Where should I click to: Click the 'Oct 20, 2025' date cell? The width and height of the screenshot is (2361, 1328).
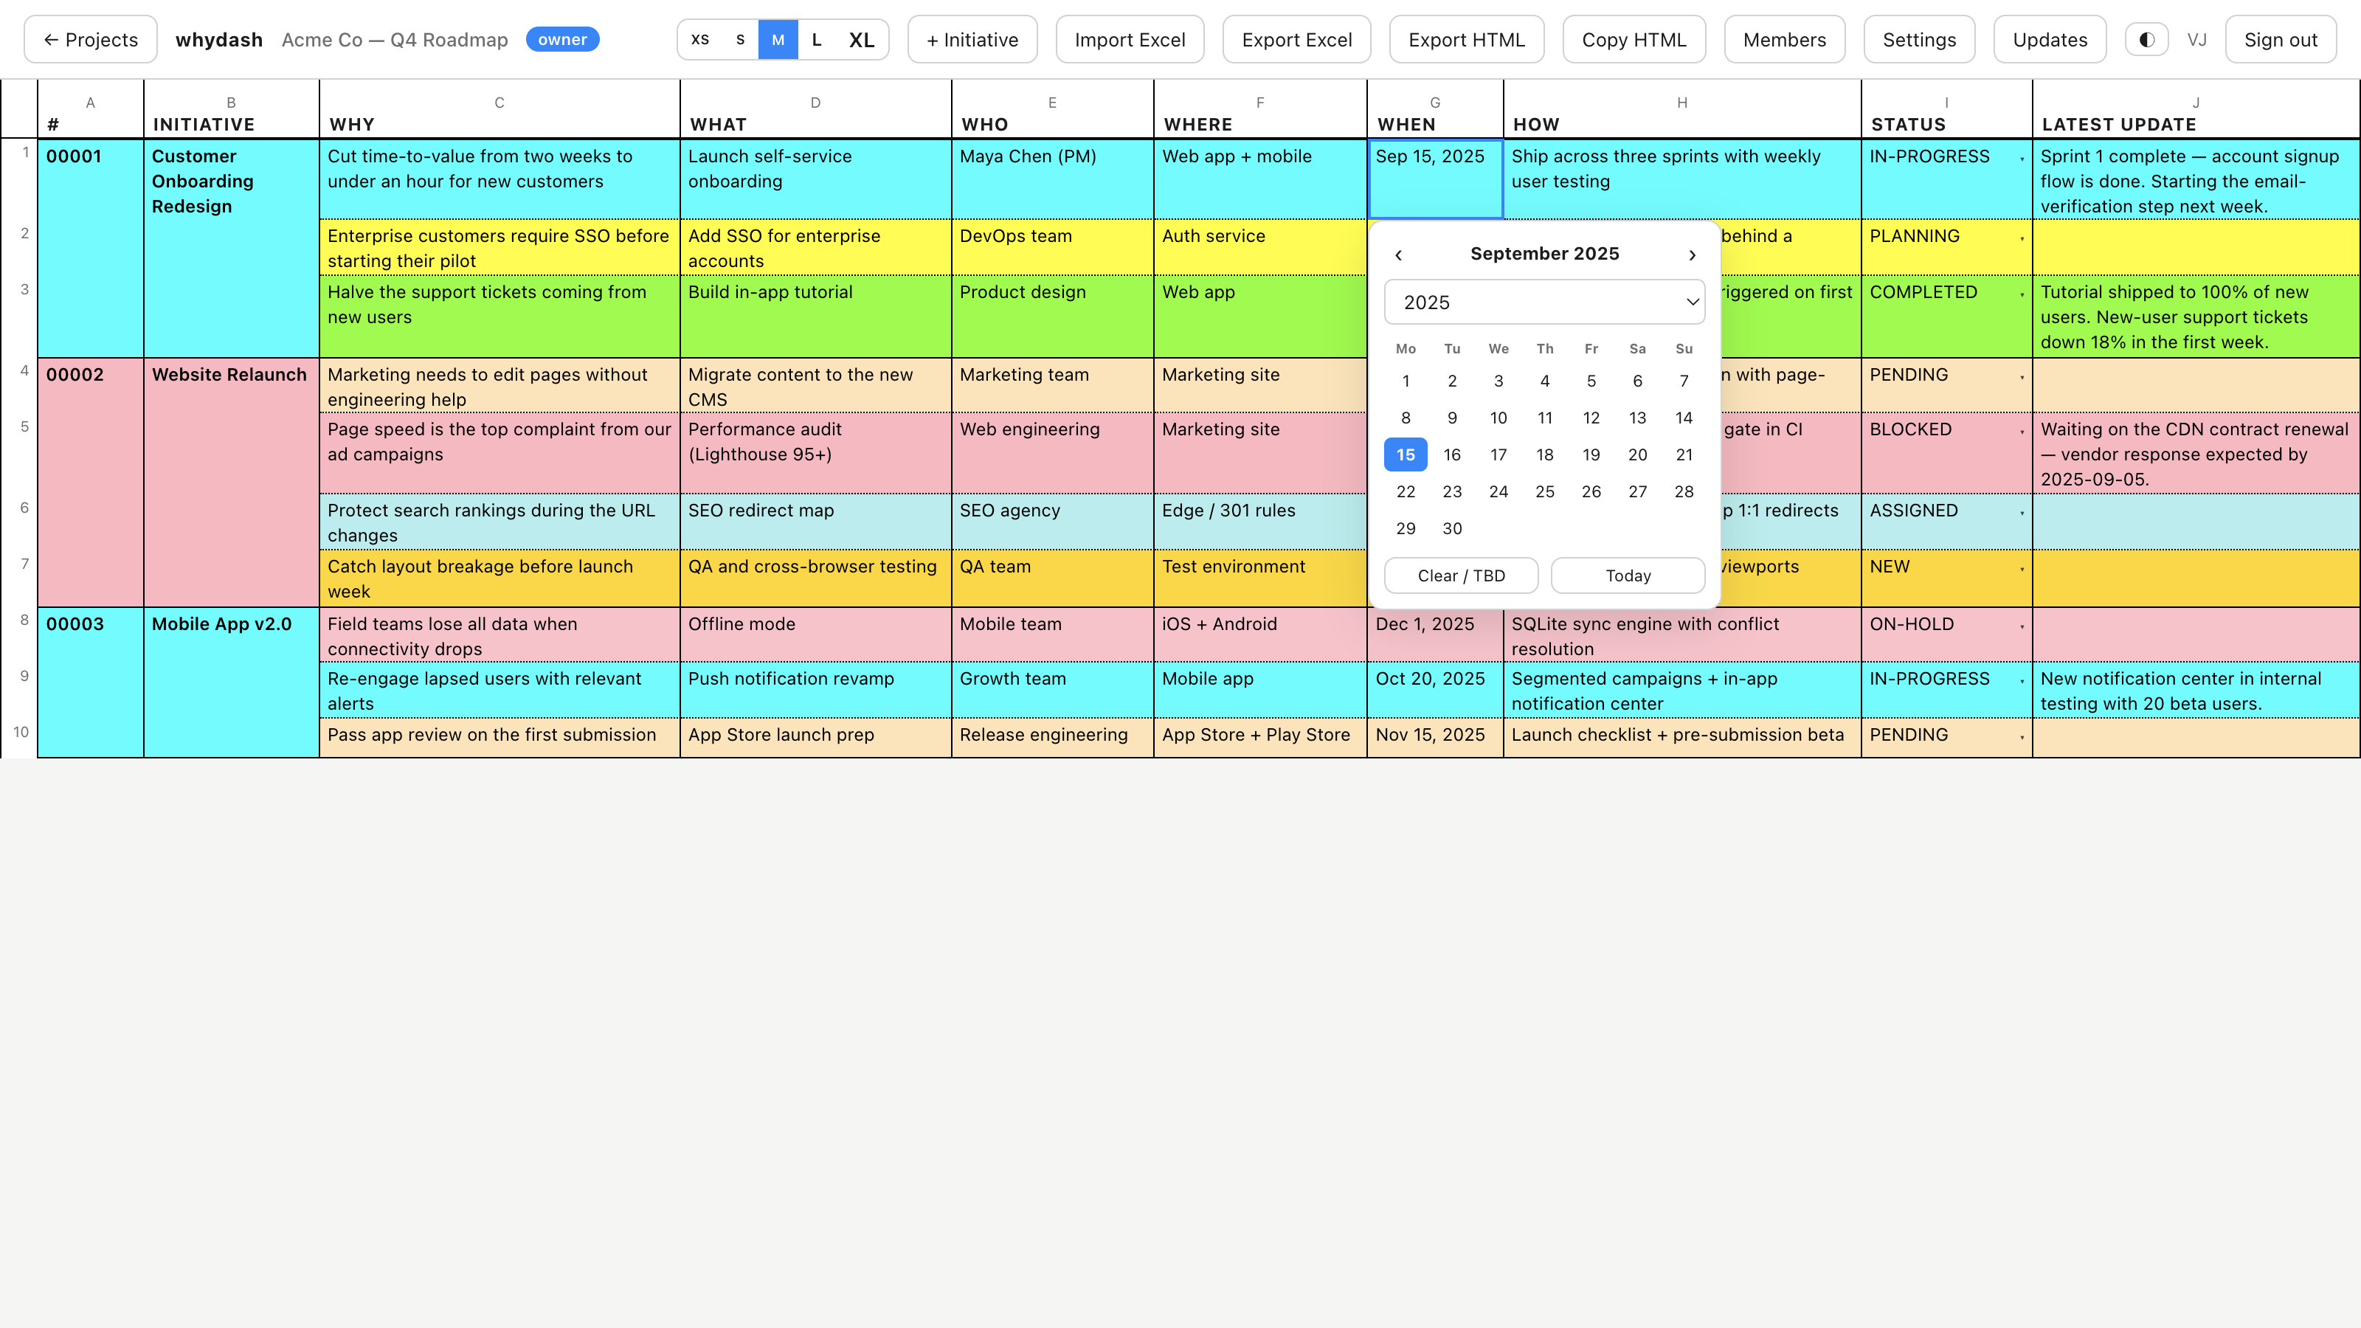click(1435, 690)
